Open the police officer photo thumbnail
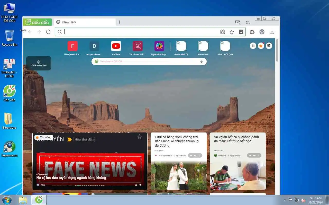 click(238, 176)
